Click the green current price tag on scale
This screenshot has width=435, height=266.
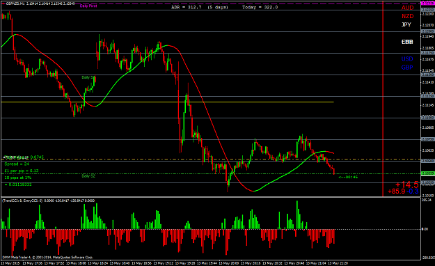tap(427, 173)
